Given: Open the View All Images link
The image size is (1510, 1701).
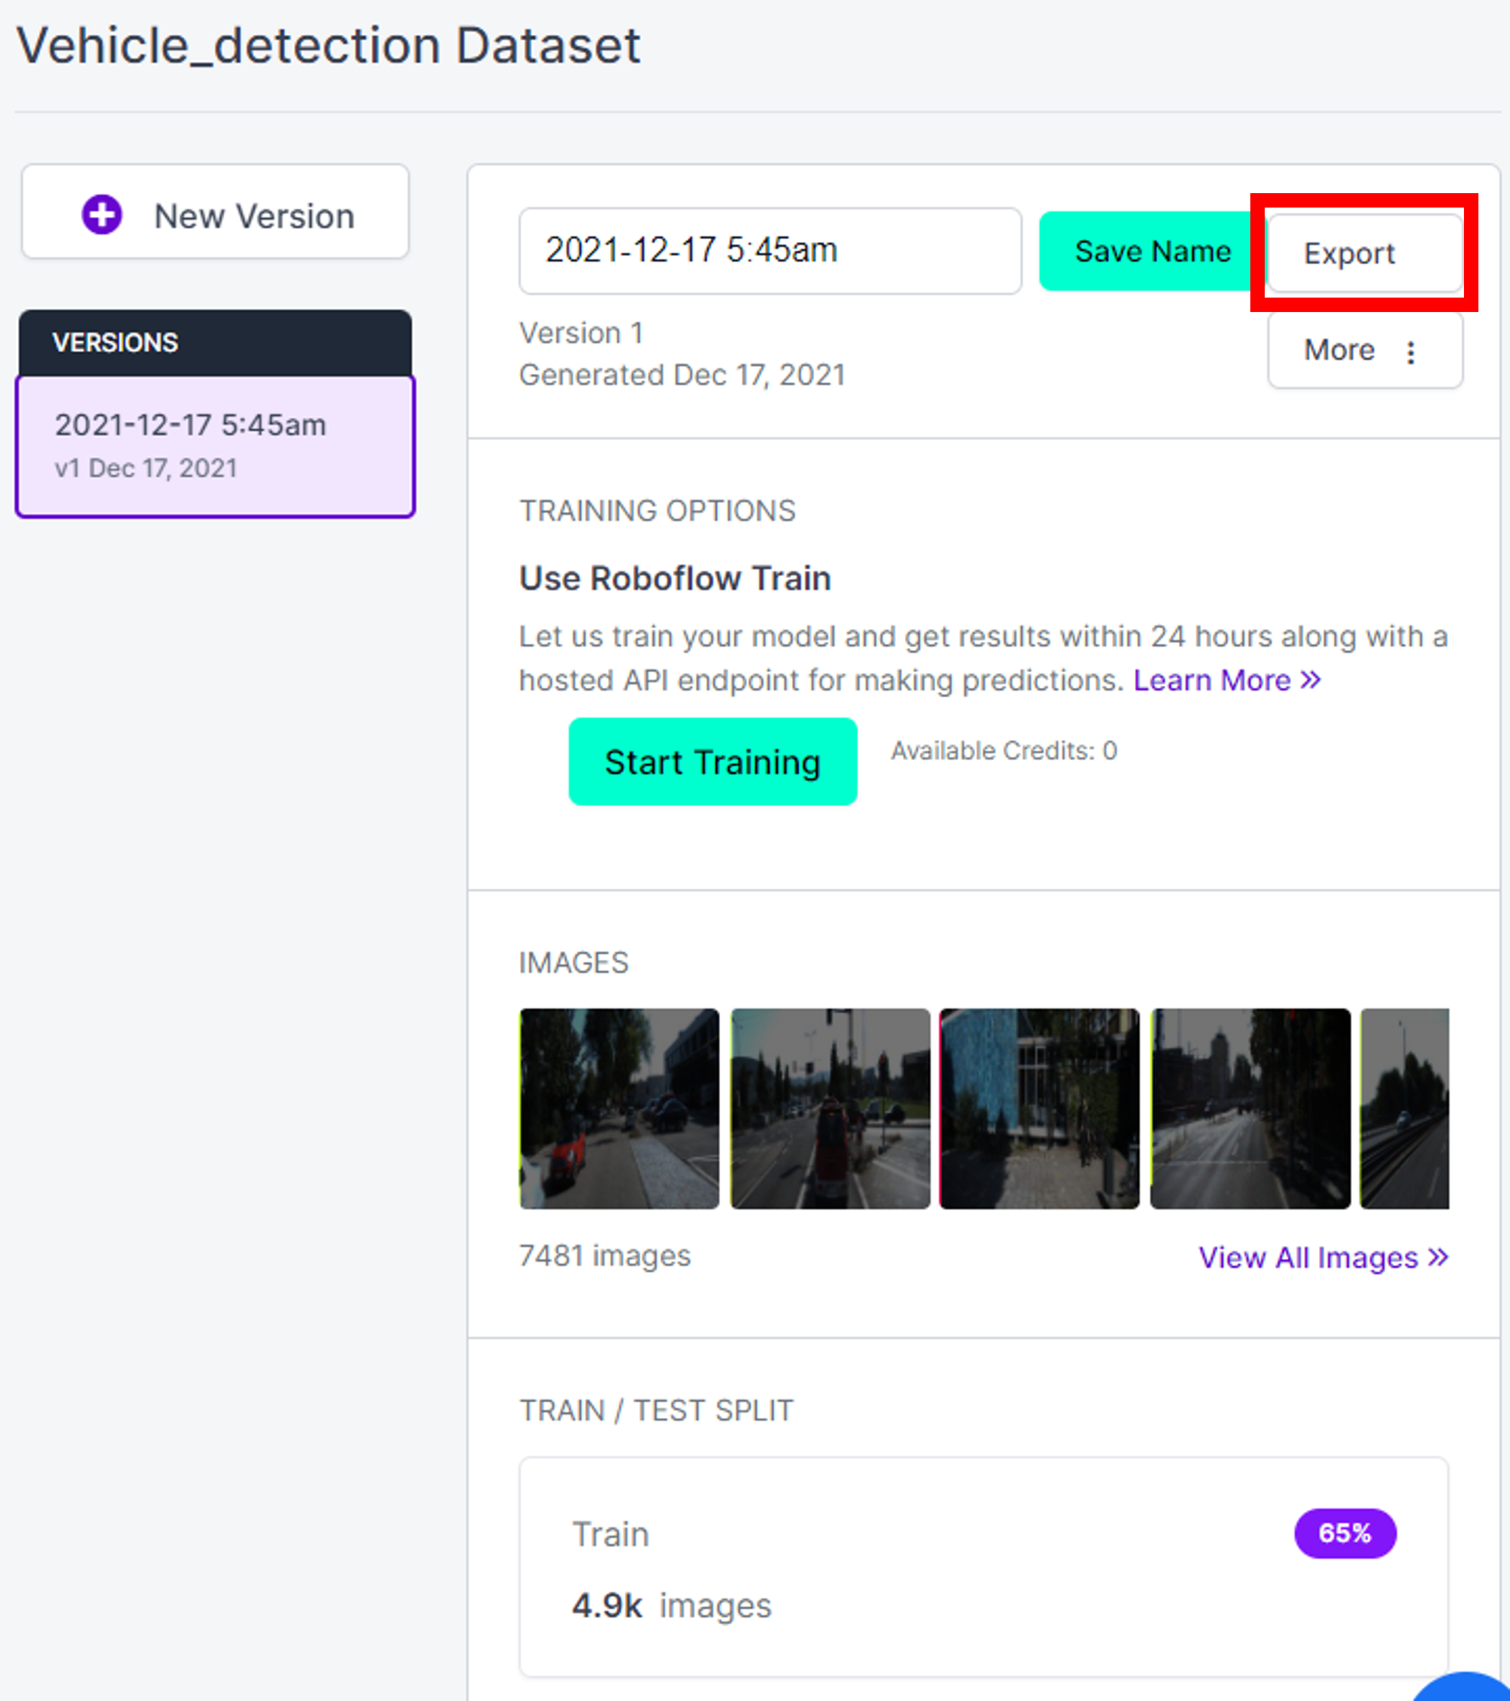Looking at the screenshot, I should (x=1308, y=1258).
